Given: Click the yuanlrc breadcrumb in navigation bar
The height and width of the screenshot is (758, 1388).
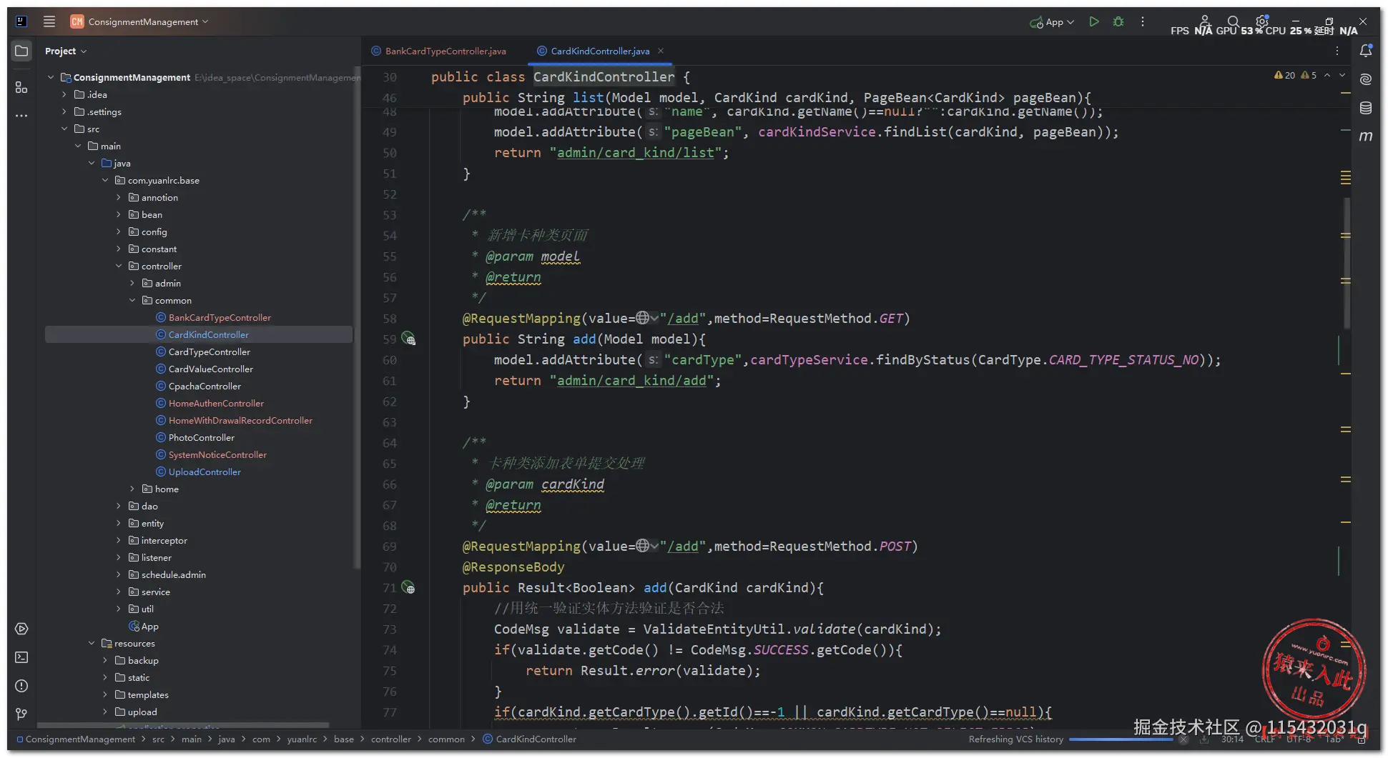Looking at the screenshot, I should (302, 739).
